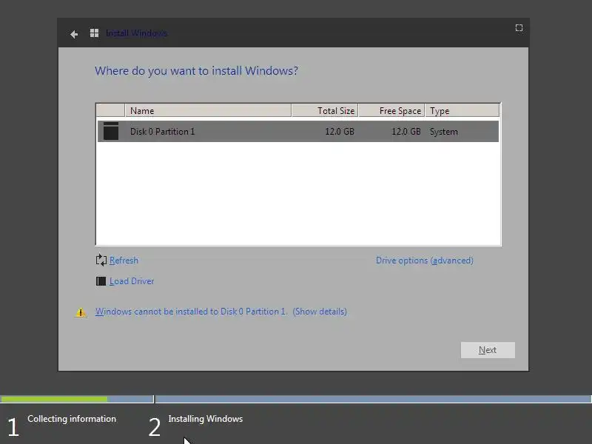Click the System type cell
592x444 pixels.
(443, 132)
